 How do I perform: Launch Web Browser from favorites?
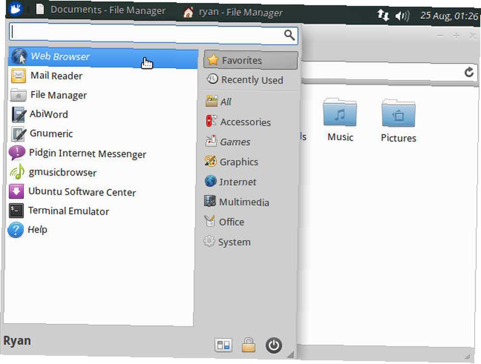click(x=103, y=57)
